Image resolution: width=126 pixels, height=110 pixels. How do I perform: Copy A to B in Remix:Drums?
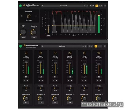(99, 46)
